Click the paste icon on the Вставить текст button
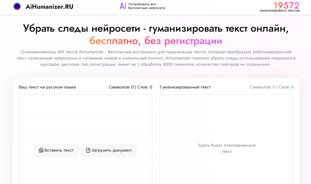The width and height of the screenshot is (311, 184). 41,150
